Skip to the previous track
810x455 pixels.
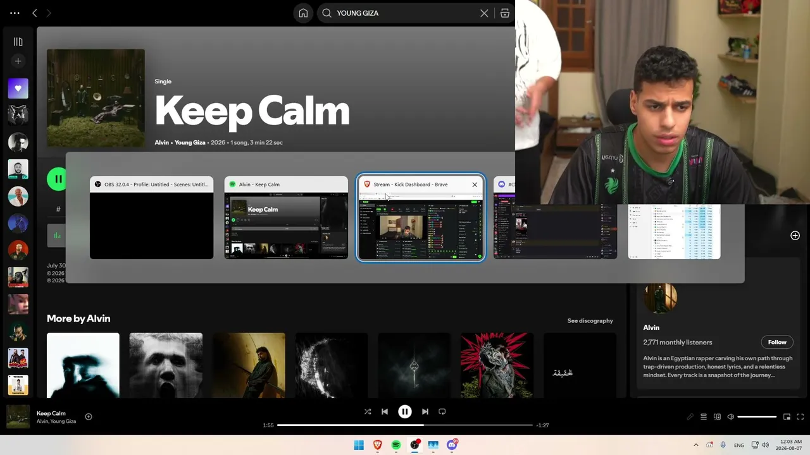pyautogui.click(x=385, y=411)
